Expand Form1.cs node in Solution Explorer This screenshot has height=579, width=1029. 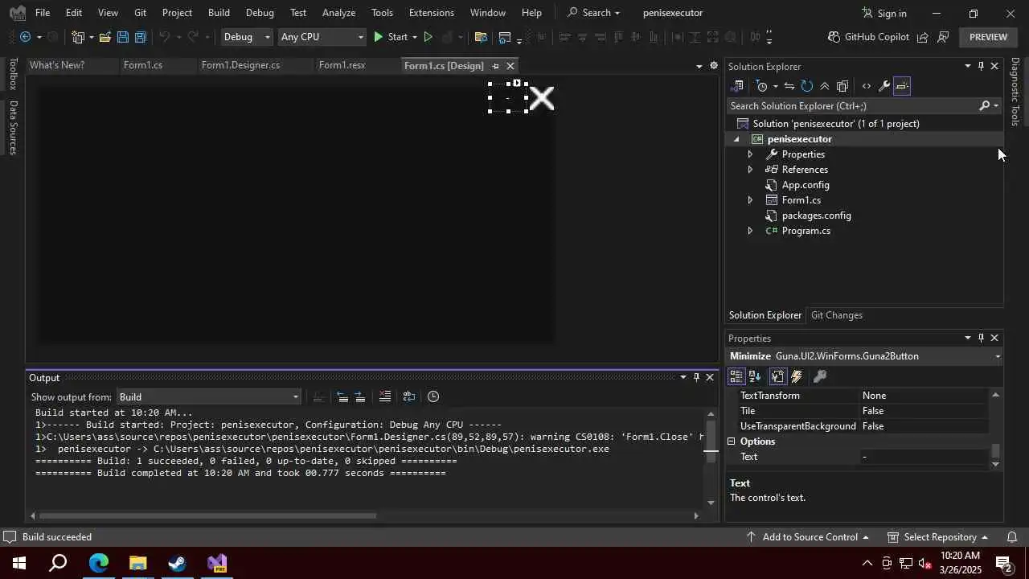[x=750, y=200]
